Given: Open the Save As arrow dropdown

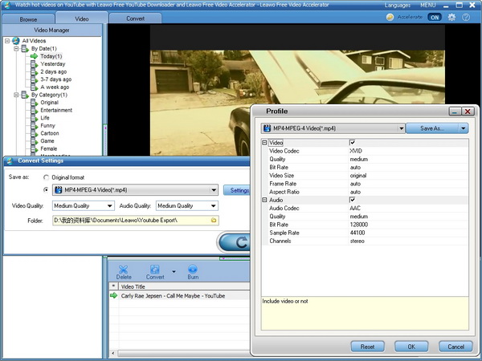Looking at the screenshot, I should pos(464,128).
